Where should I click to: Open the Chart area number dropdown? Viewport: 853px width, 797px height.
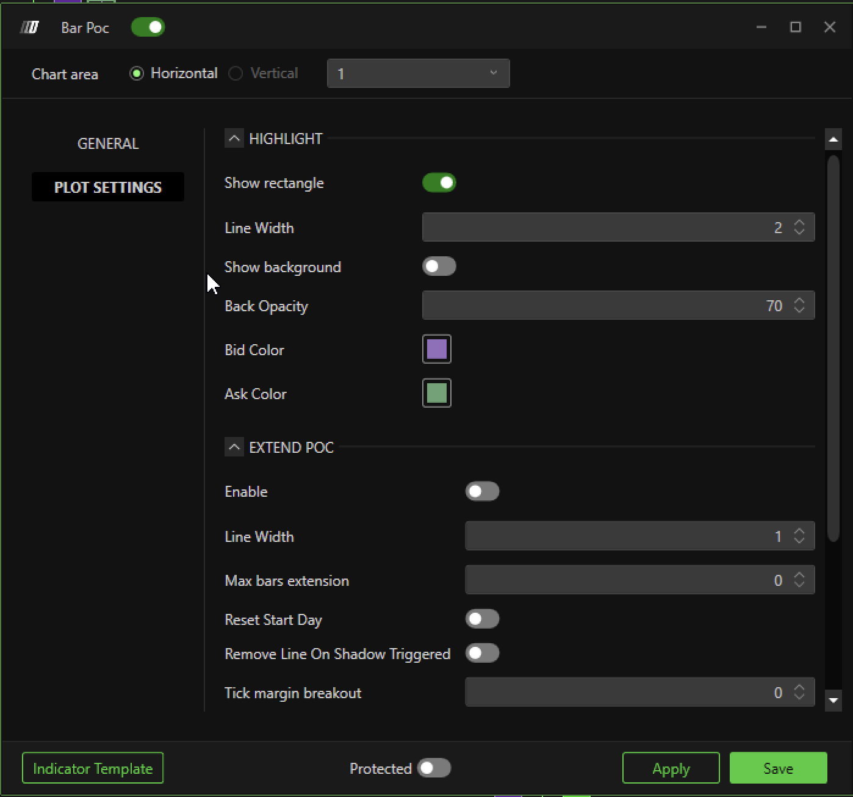pyautogui.click(x=418, y=74)
